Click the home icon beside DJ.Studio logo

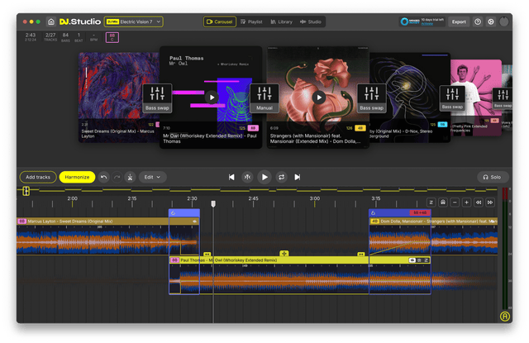pyautogui.click(x=51, y=21)
